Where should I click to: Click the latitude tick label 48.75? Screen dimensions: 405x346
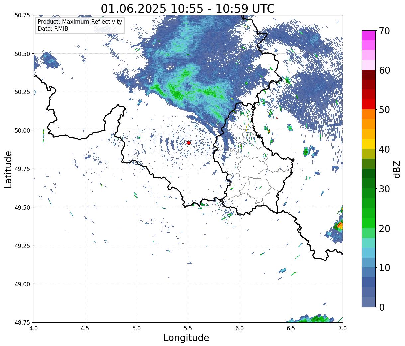tap(22, 322)
